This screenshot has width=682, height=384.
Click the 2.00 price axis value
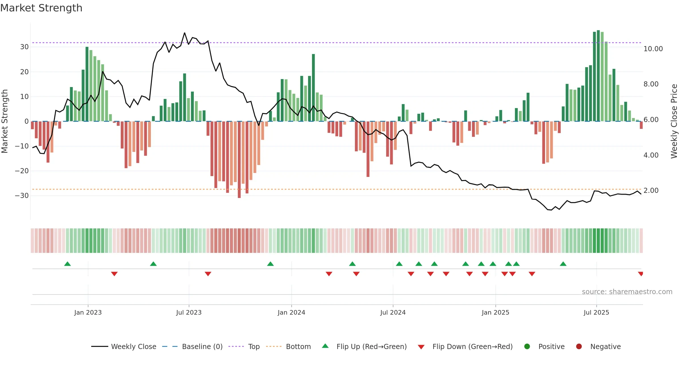coord(651,191)
